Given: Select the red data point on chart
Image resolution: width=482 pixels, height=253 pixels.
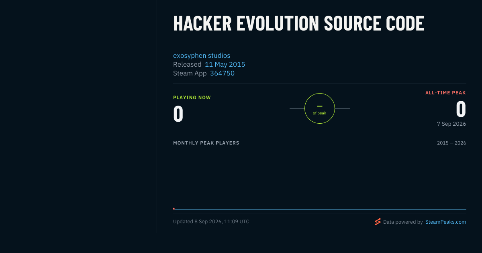Looking at the screenshot, I should click(174, 208).
